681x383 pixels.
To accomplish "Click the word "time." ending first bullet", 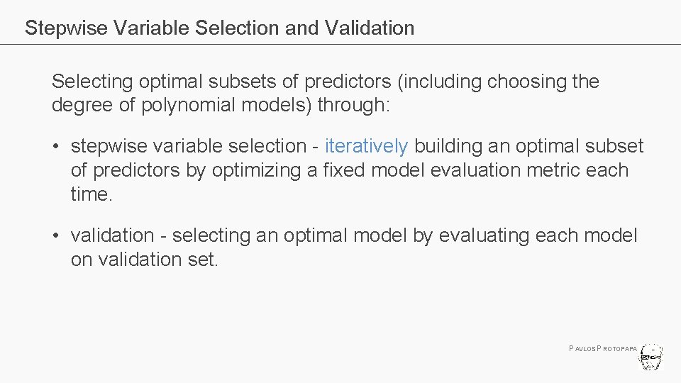I will (92, 194).
